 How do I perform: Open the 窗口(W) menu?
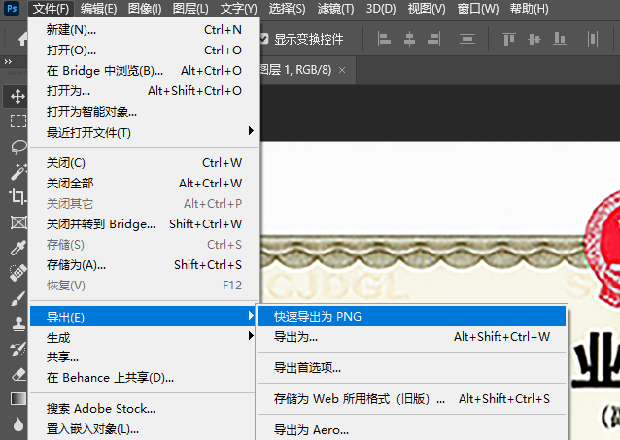(478, 9)
